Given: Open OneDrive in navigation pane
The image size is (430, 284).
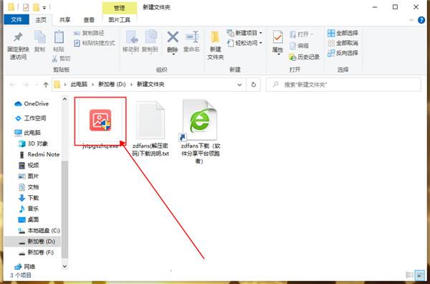Looking at the screenshot, I should tap(32, 104).
